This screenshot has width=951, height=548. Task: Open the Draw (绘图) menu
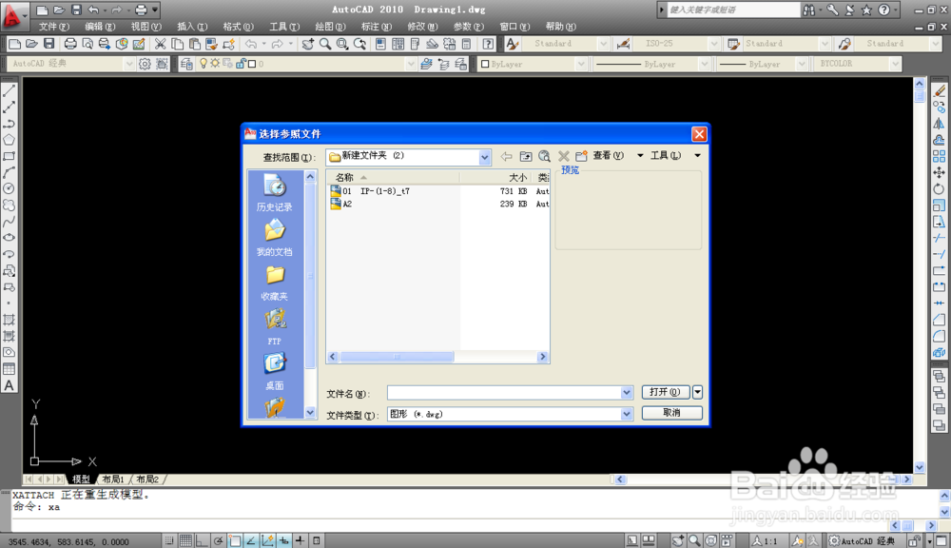[x=330, y=27]
